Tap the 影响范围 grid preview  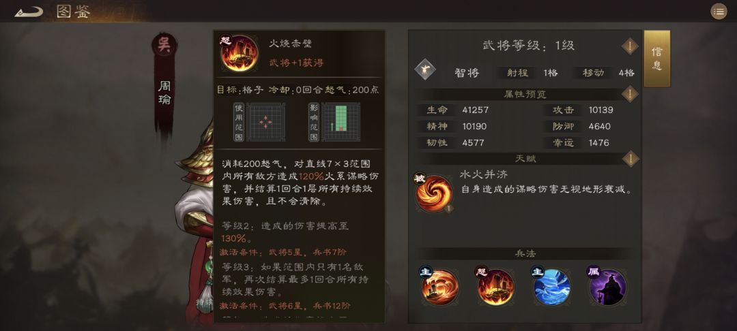[x=341, y=122]
